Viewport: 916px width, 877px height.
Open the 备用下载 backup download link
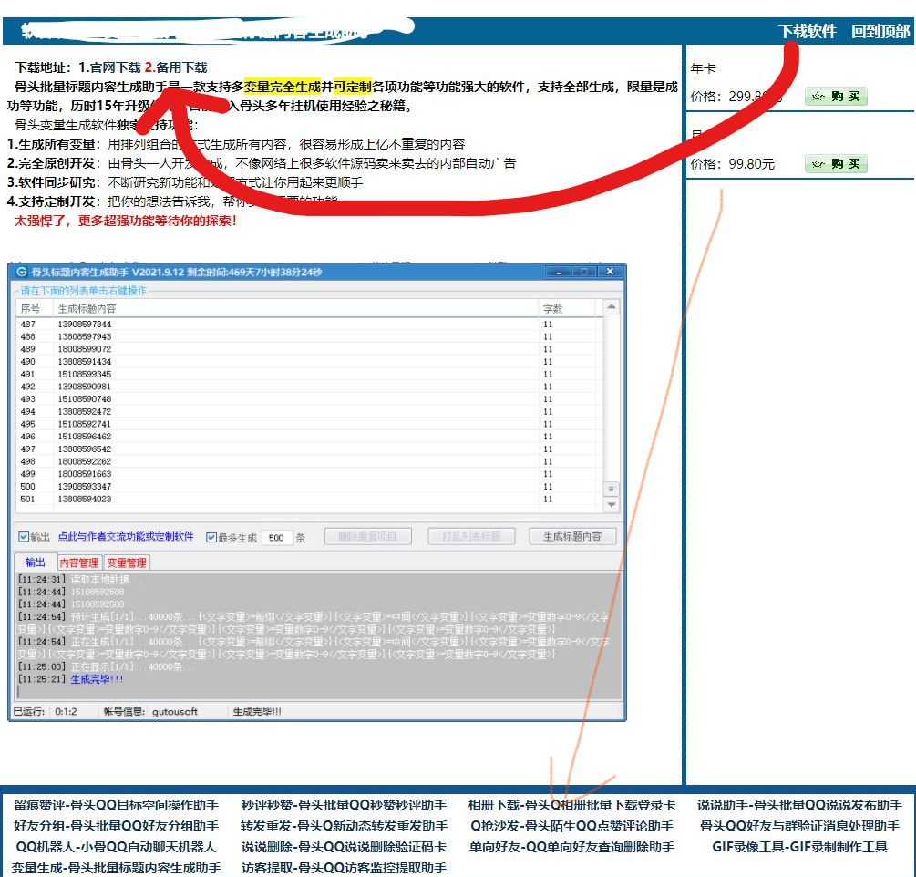coord(181,67)
